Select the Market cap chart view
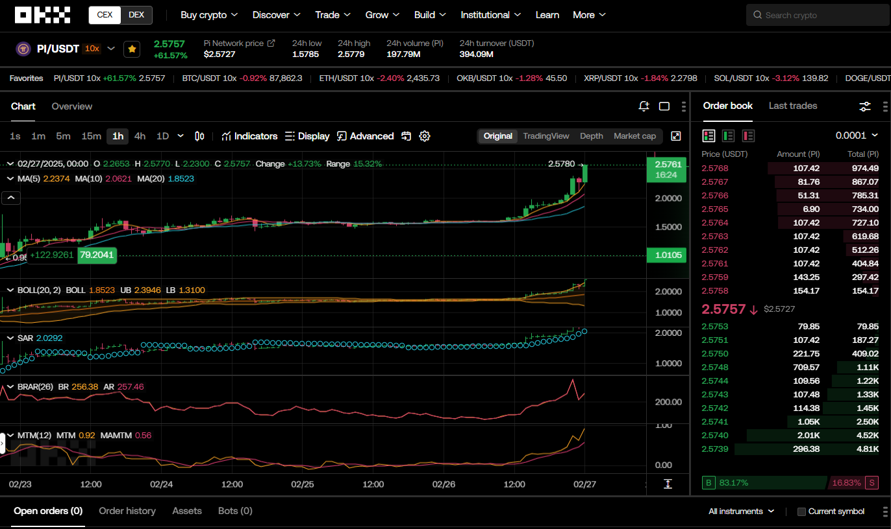The image size is (891, 529). (635, 136)
